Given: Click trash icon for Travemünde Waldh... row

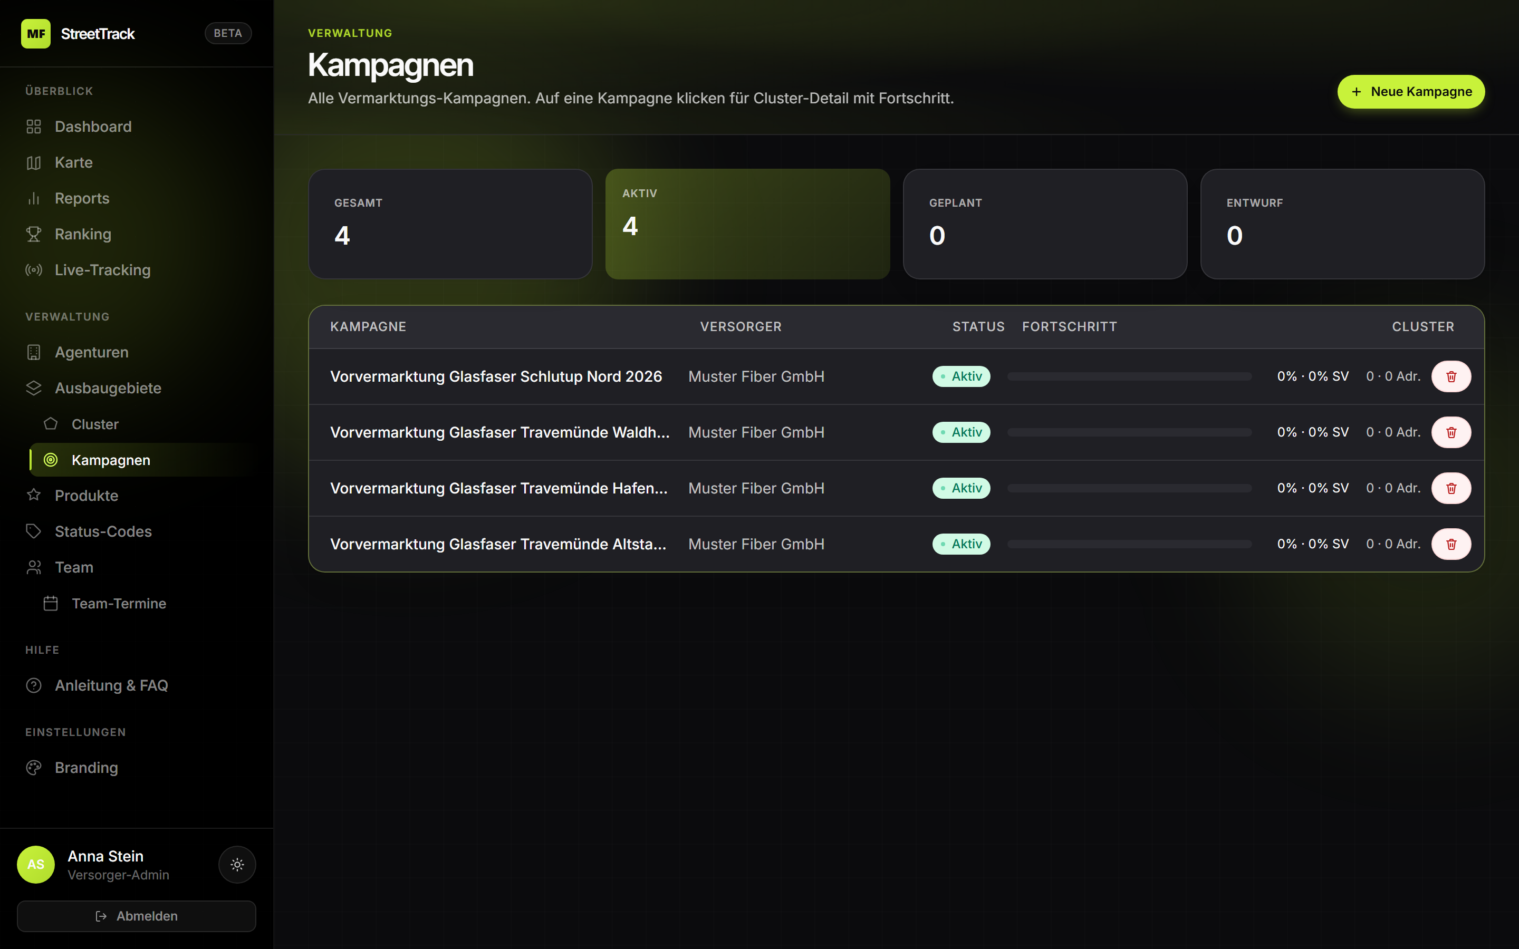Looking at the screenshot, I should pyautogui.click(x=1450, y=432).
